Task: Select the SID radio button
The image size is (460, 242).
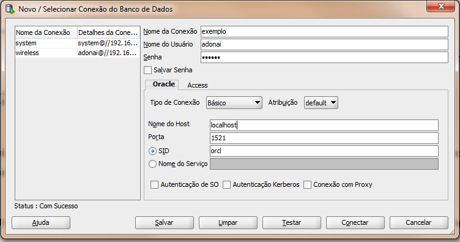Action: (x=152, y=151)
